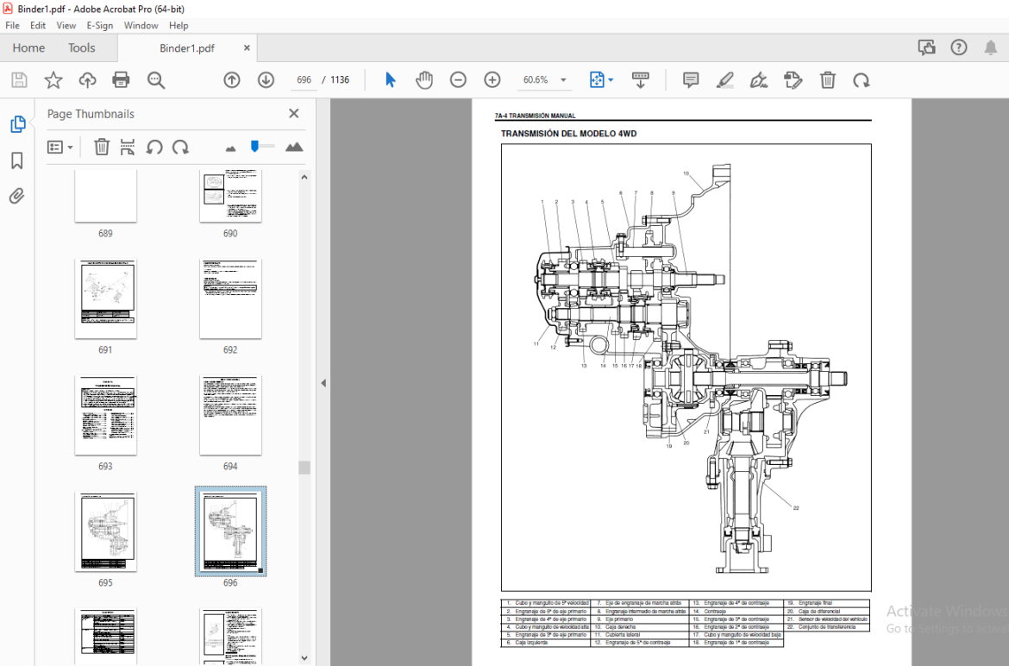The width and height of the screenshot is (1009, 666).
Task: Click the thumbnail size slider handle
Action: 254,146
